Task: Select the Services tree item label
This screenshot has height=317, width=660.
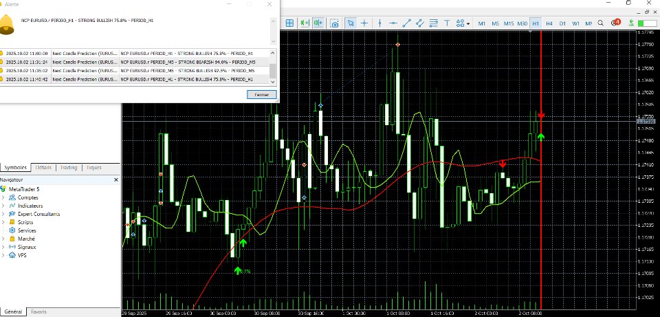Action: [27, 230]
